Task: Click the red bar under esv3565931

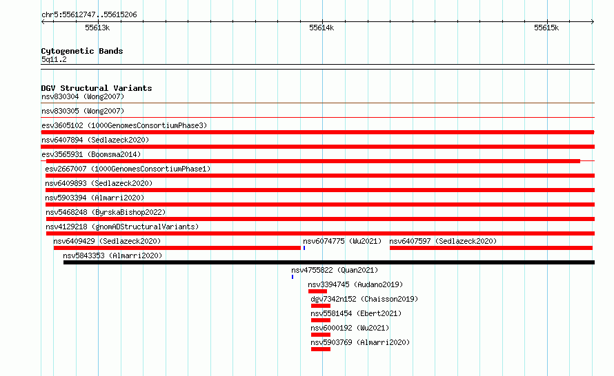Action: point(313,161)
